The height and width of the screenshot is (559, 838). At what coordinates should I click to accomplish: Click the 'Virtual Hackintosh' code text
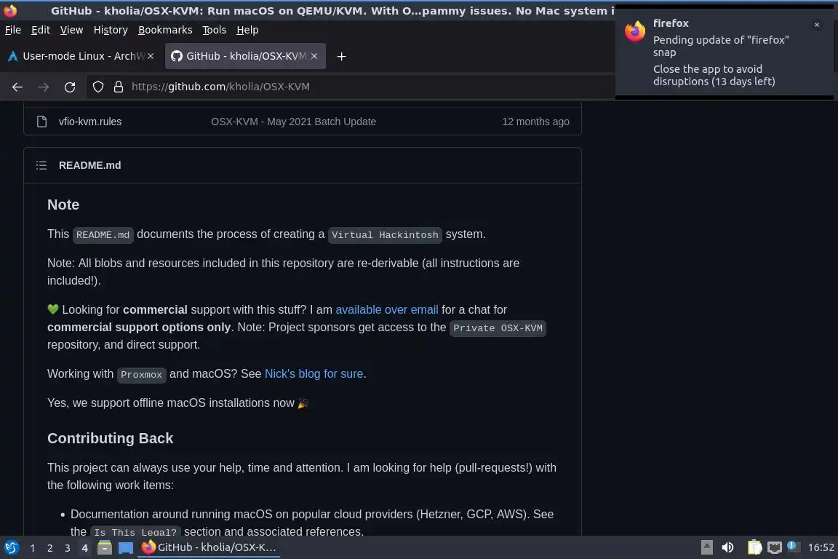(x=385, y=235)
